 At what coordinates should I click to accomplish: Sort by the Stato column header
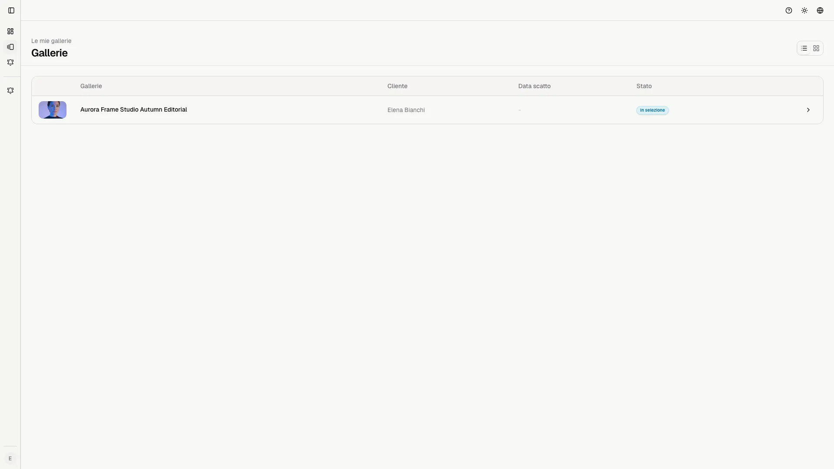pos(644,86)
